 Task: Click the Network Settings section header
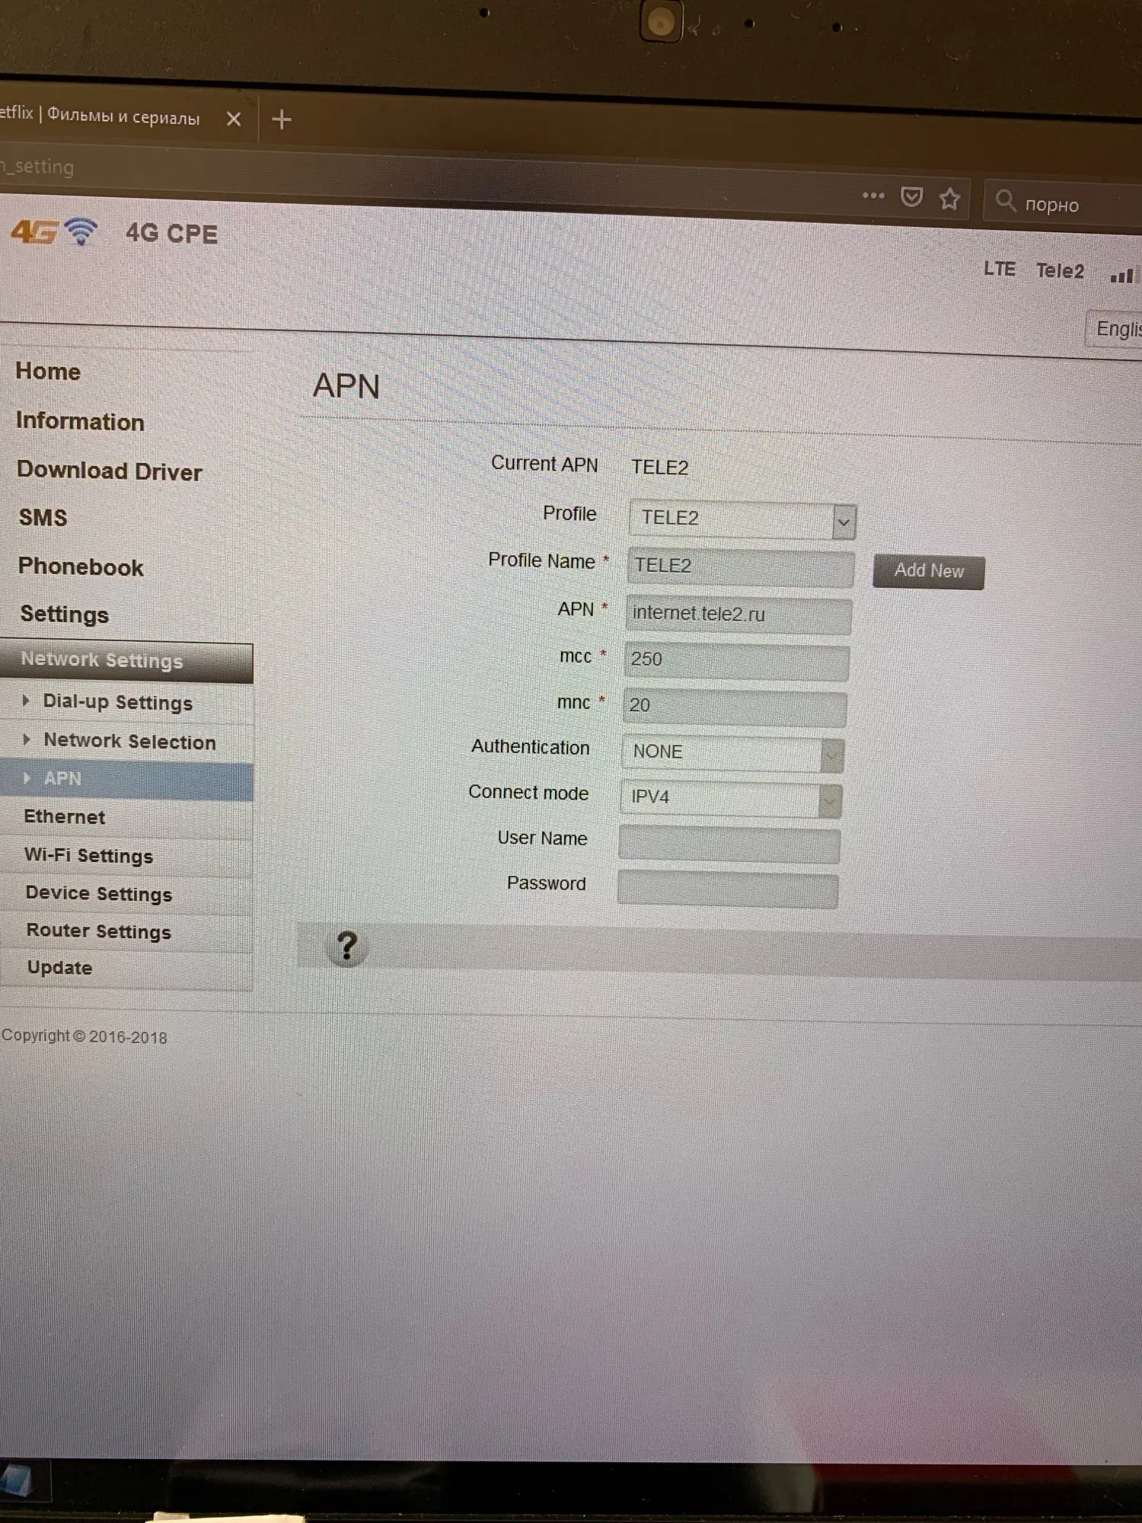(x=126, y=662)
